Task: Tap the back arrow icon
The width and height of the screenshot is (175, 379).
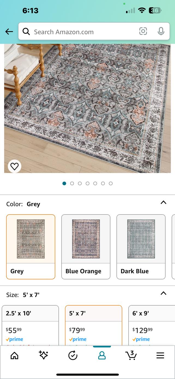Action: coord(9,32)
